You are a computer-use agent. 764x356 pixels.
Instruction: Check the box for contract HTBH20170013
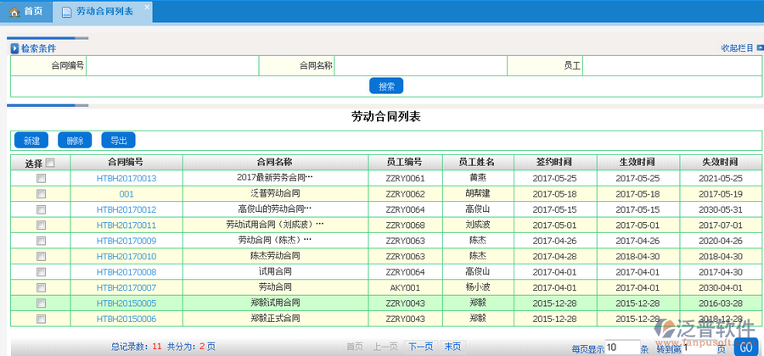click(41, 179)
